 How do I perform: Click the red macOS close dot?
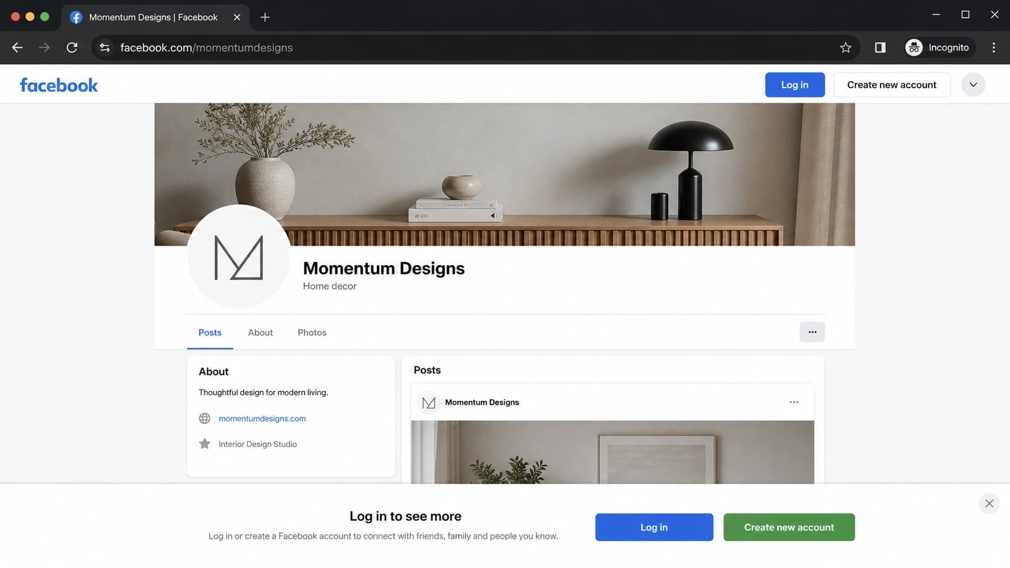tap(16, 17)
